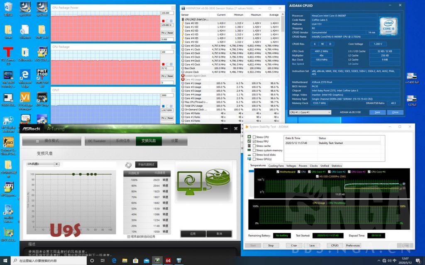Click the 开始风扇测试 button
The width and height of the screenshot is (425, 265).
coord(146,165)
